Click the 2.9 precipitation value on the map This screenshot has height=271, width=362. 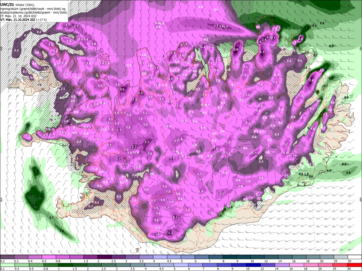122,89
